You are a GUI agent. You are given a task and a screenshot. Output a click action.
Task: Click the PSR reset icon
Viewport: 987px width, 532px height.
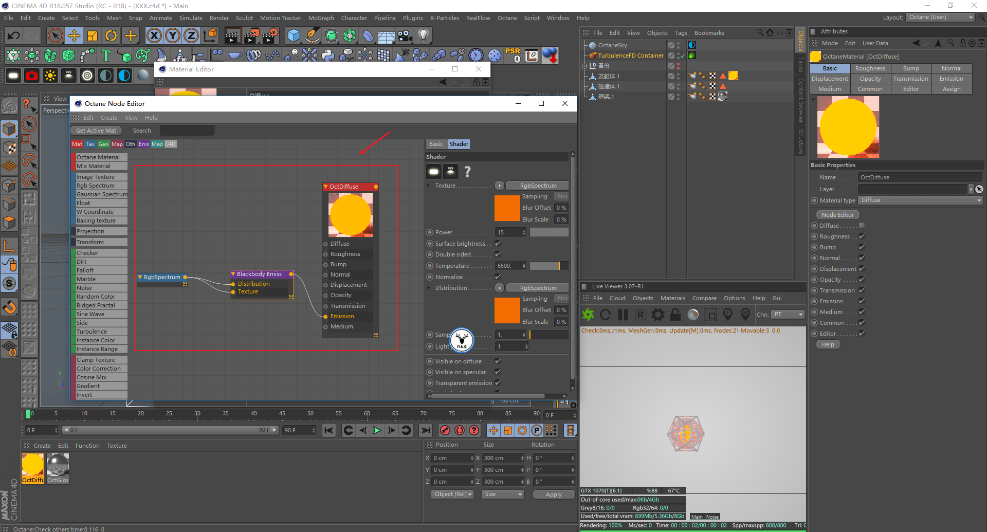[x=513, y=55]
